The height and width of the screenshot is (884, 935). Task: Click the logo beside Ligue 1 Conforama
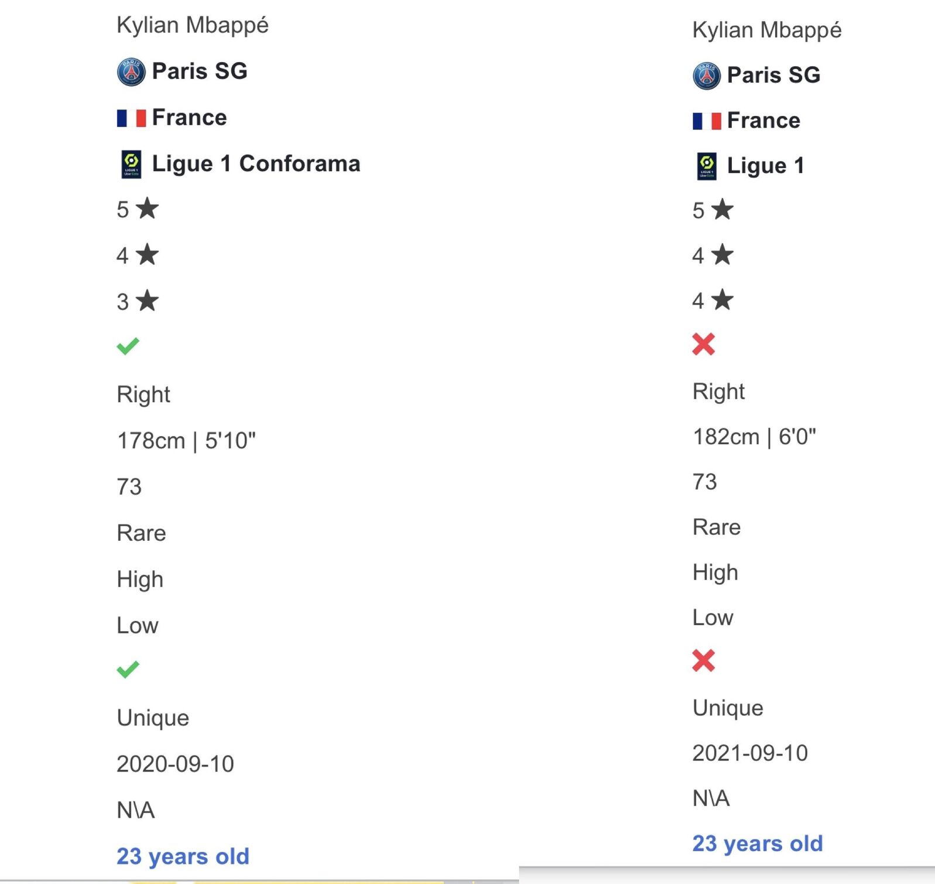131,165
